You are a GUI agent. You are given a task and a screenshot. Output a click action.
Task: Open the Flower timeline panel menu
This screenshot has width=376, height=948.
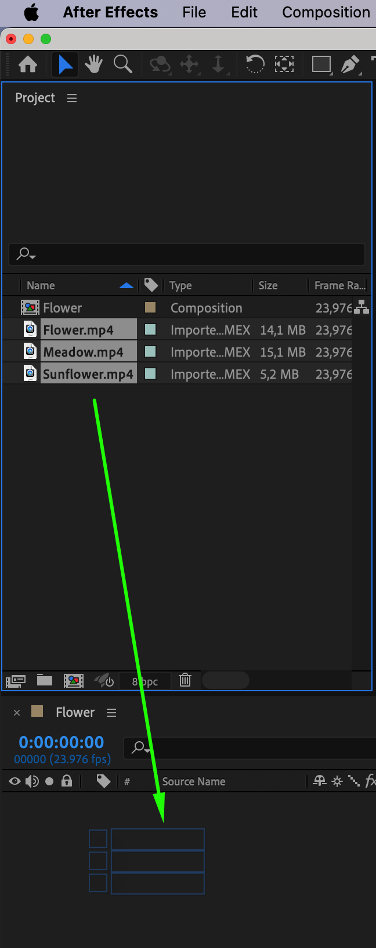(x=111, y=713)
